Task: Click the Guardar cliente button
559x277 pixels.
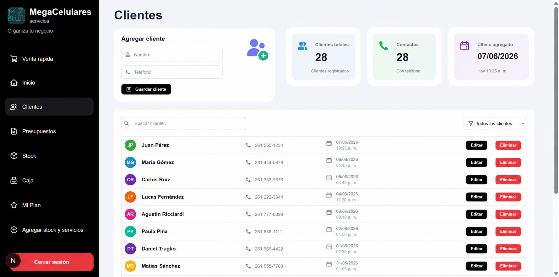Action: click(146, 89)
